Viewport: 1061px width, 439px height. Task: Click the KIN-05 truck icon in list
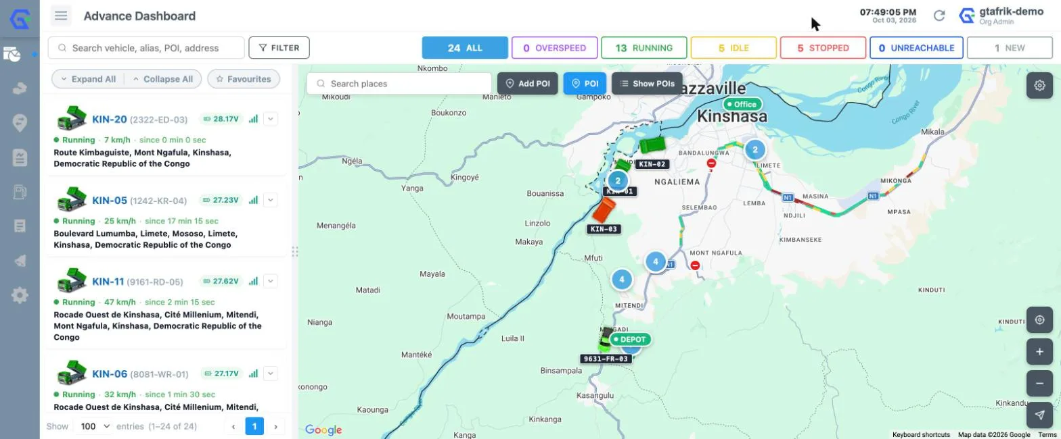tap(70, 199)
